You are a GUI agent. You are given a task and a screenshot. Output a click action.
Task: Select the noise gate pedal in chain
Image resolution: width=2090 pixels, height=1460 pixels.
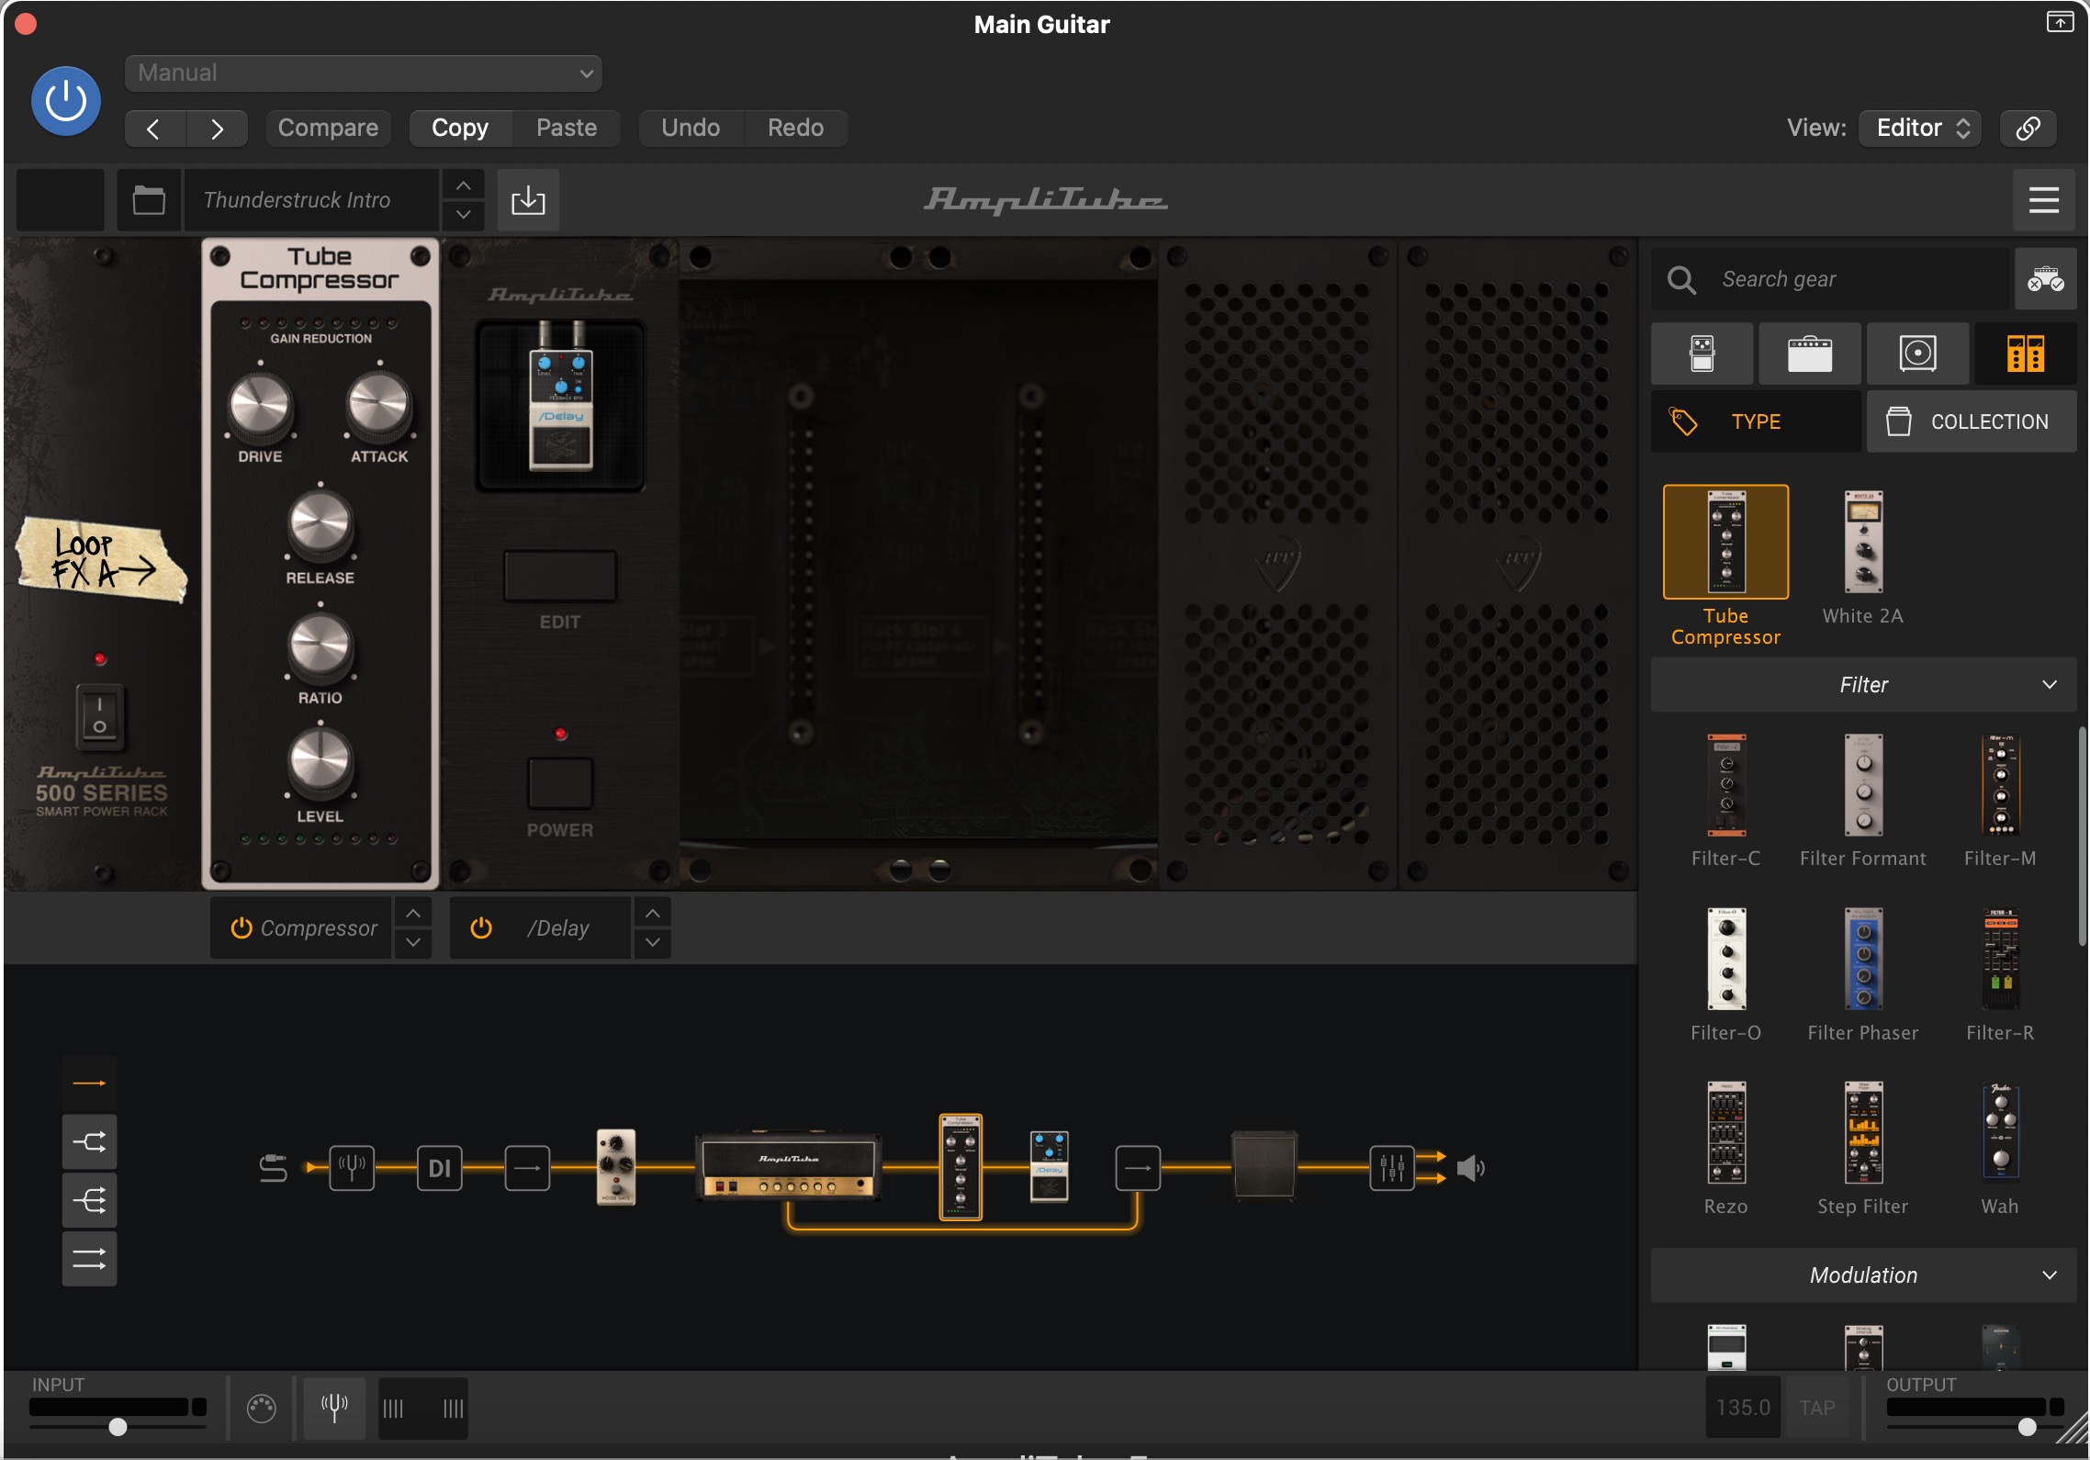coord(616,1166)
